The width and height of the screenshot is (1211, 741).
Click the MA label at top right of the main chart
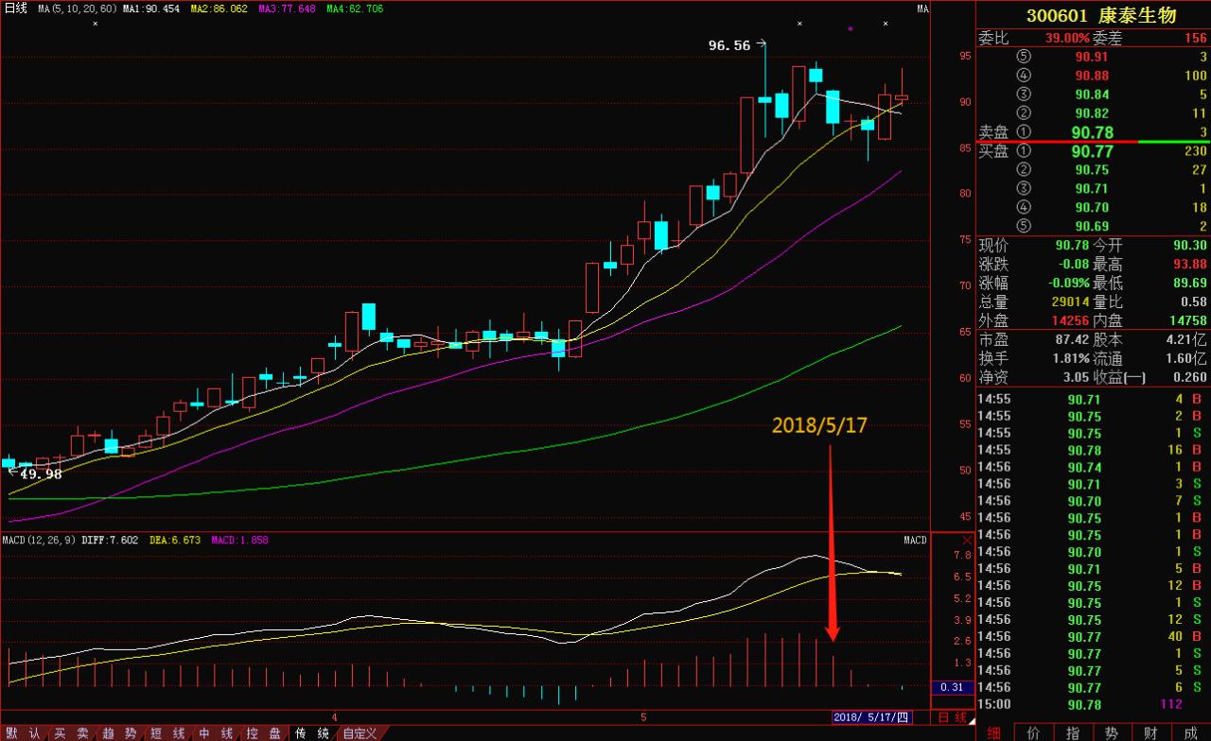pos(922,9)
